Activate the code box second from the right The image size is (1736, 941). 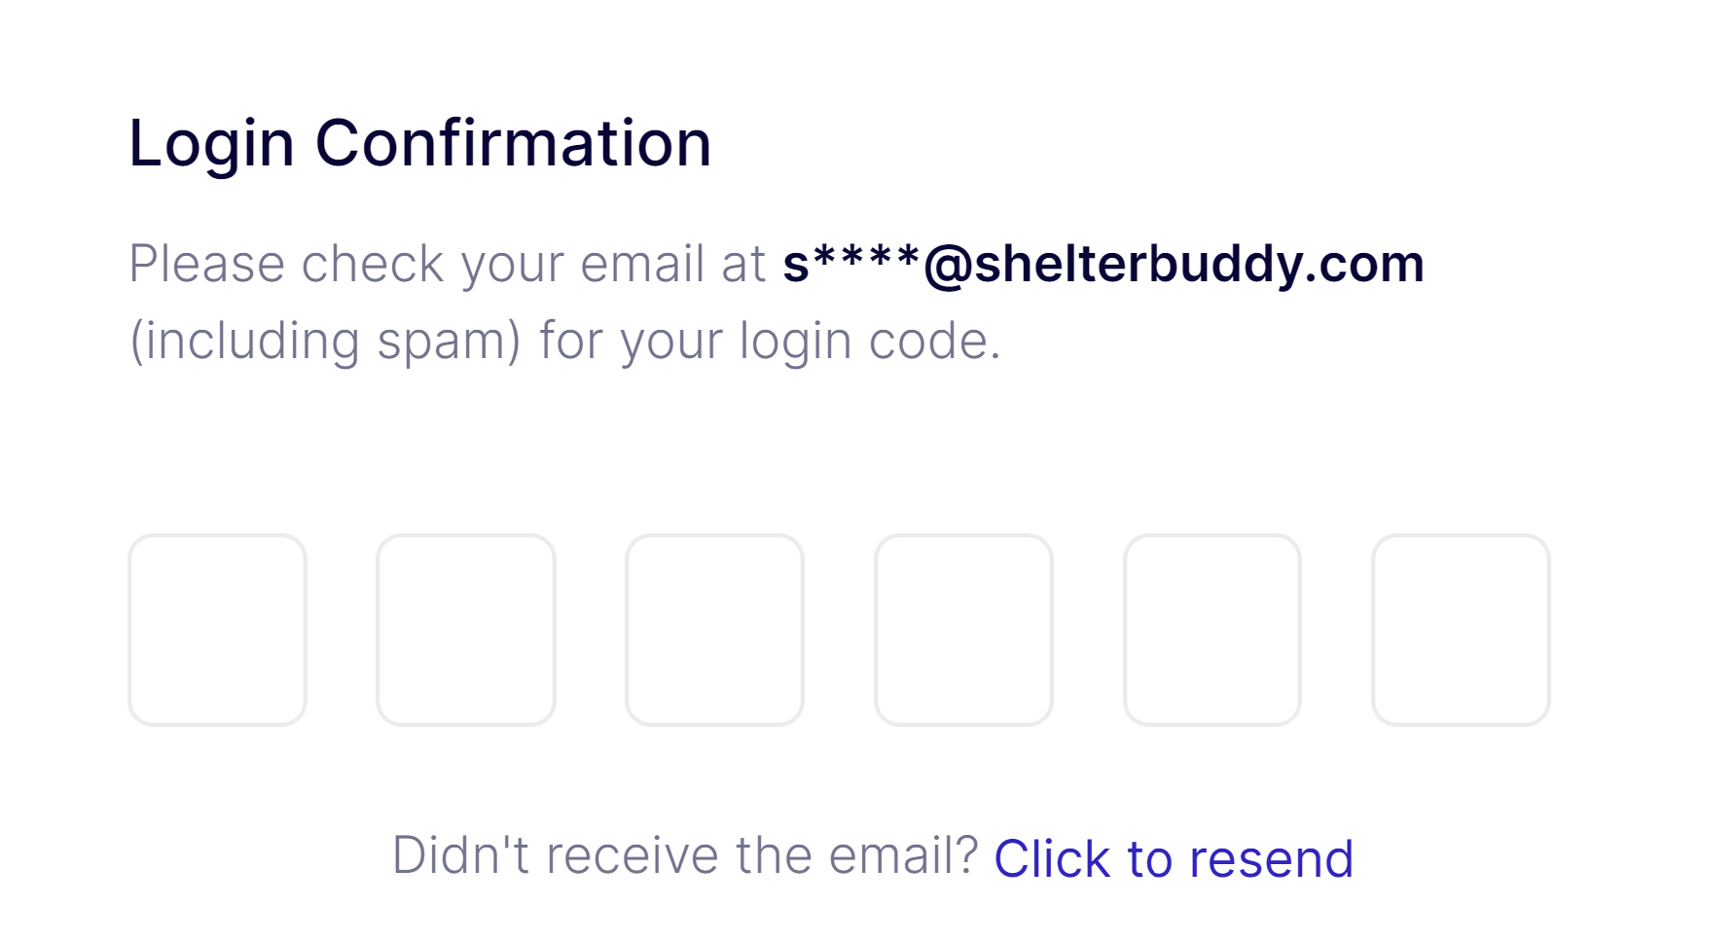[1212, 630]
